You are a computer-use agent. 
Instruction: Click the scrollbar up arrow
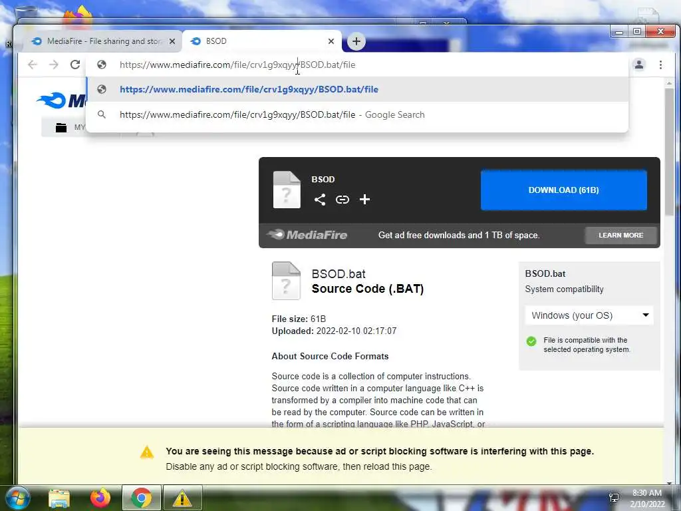[x=669, y=83]
